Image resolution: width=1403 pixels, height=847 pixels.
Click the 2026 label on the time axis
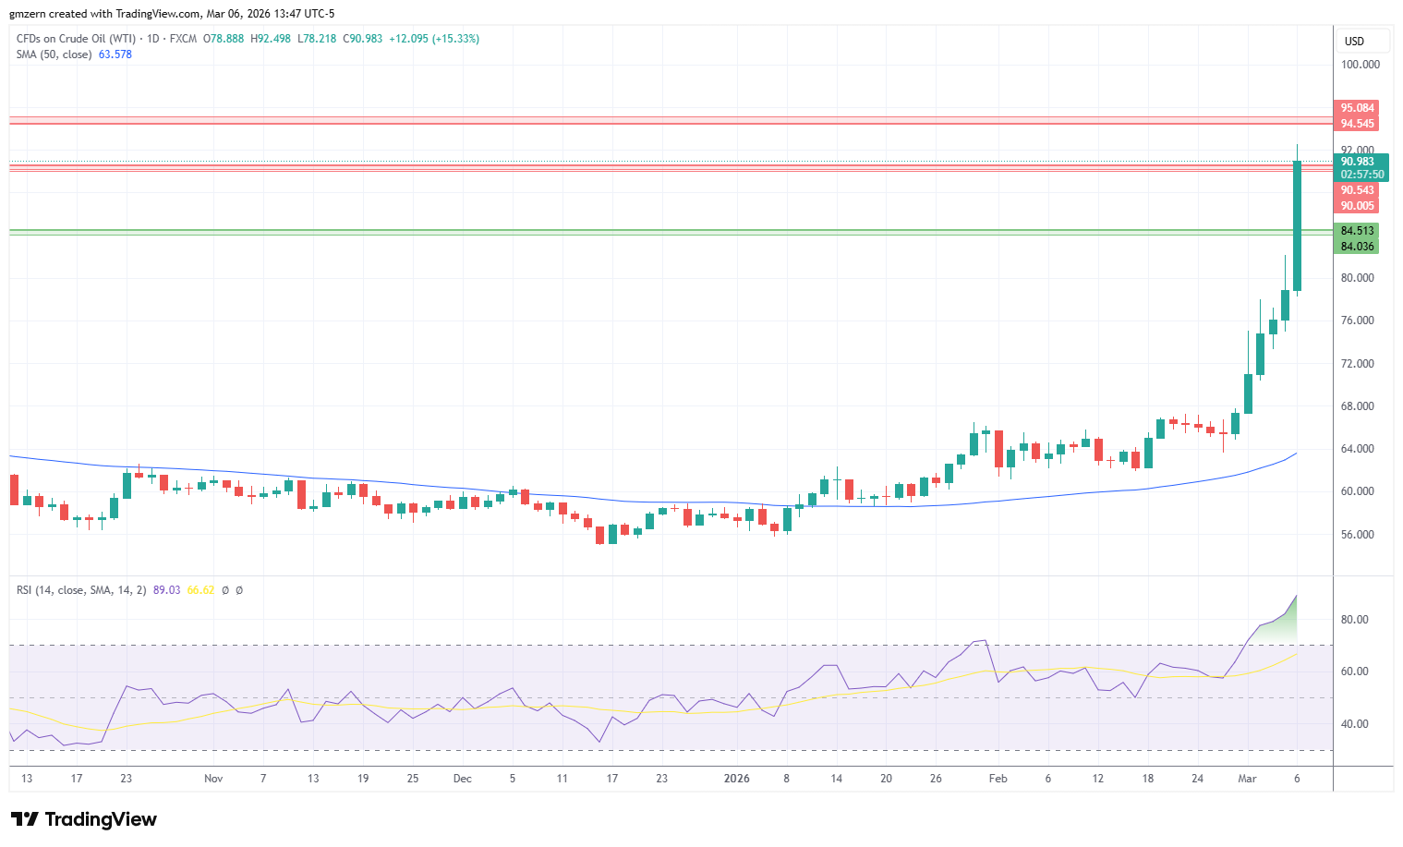[736, 779]
